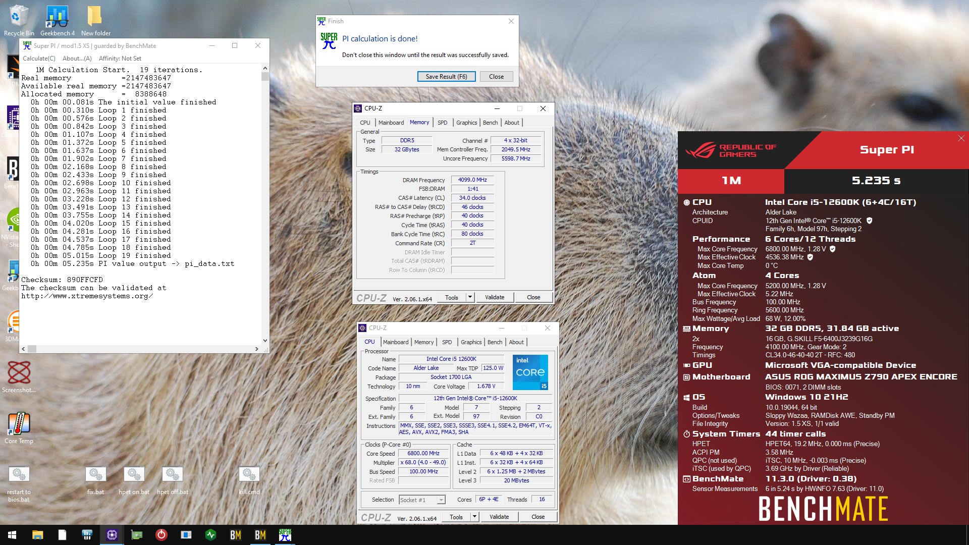Click the Core Voltage 1.678 V value
Screen dimensions: 969x545
point(486,386)
